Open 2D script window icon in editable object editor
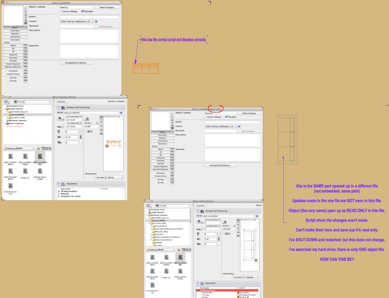The height and width of the screenshot is (298, 389). tap(26, 49)
